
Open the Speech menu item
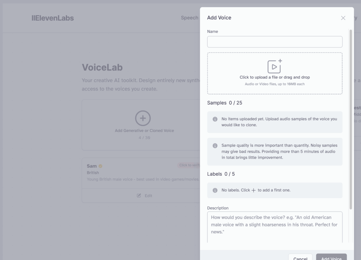(189, 18)
